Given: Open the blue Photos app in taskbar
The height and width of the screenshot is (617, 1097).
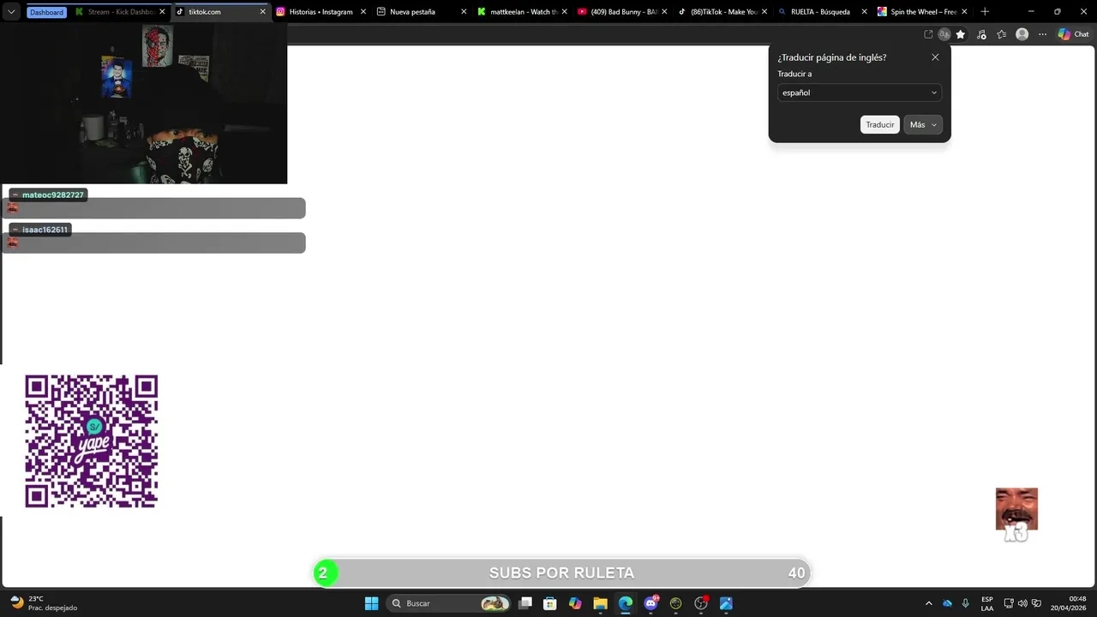Looking at the screenshot, I should click(726, 603).
